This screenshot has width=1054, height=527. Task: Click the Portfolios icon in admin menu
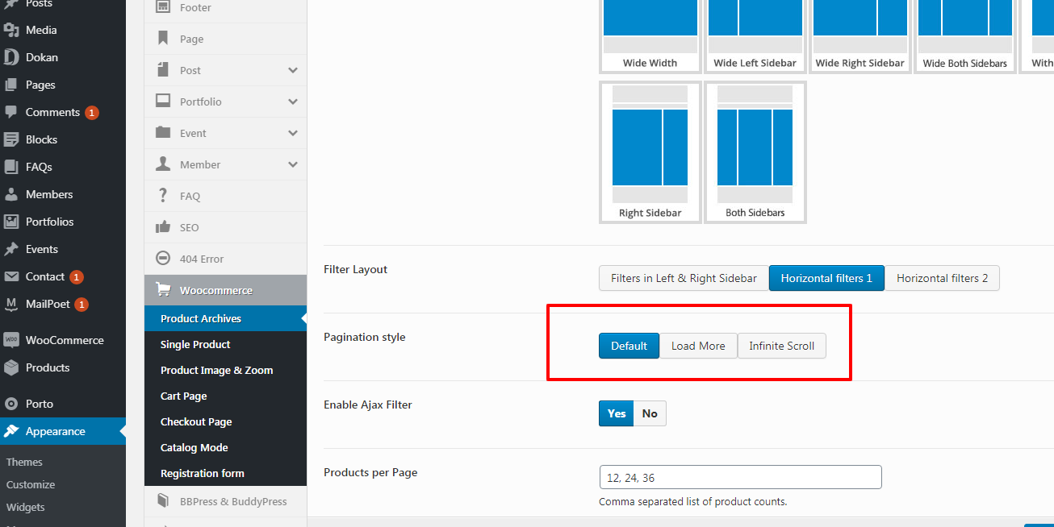[x=11, y=222]
